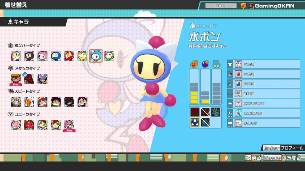Select the cream-faced red-crest unique character
The height and width of the screenshot is (171, 305).
coord(56,125)
